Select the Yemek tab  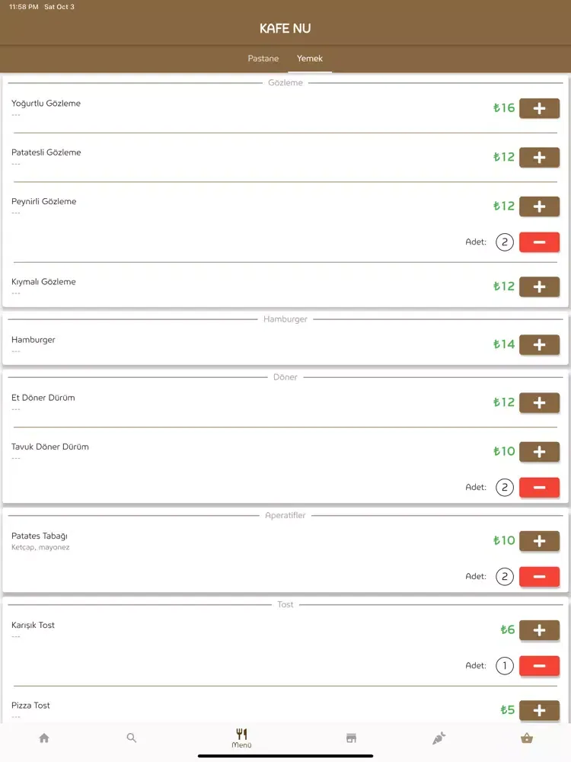tap(309, 59)
